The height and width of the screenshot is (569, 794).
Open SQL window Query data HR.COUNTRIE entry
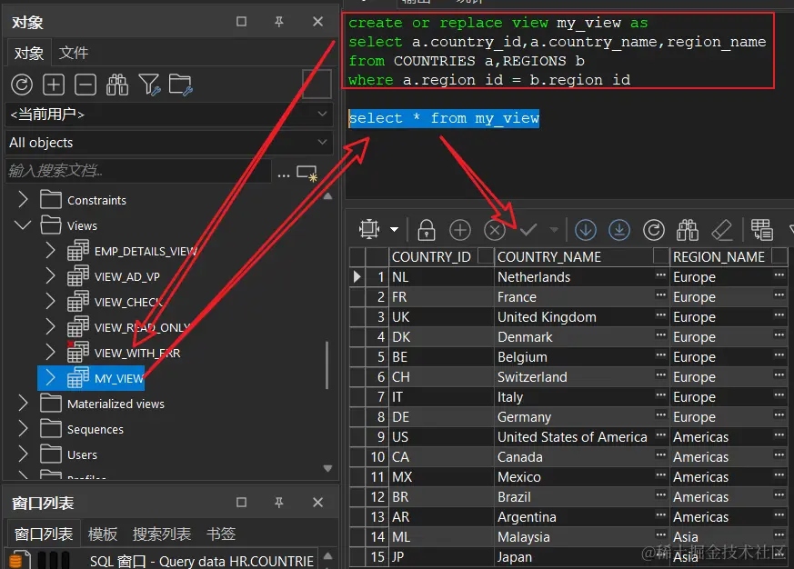point(202,561)
